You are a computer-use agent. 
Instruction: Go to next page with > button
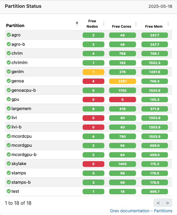(167, 203)
